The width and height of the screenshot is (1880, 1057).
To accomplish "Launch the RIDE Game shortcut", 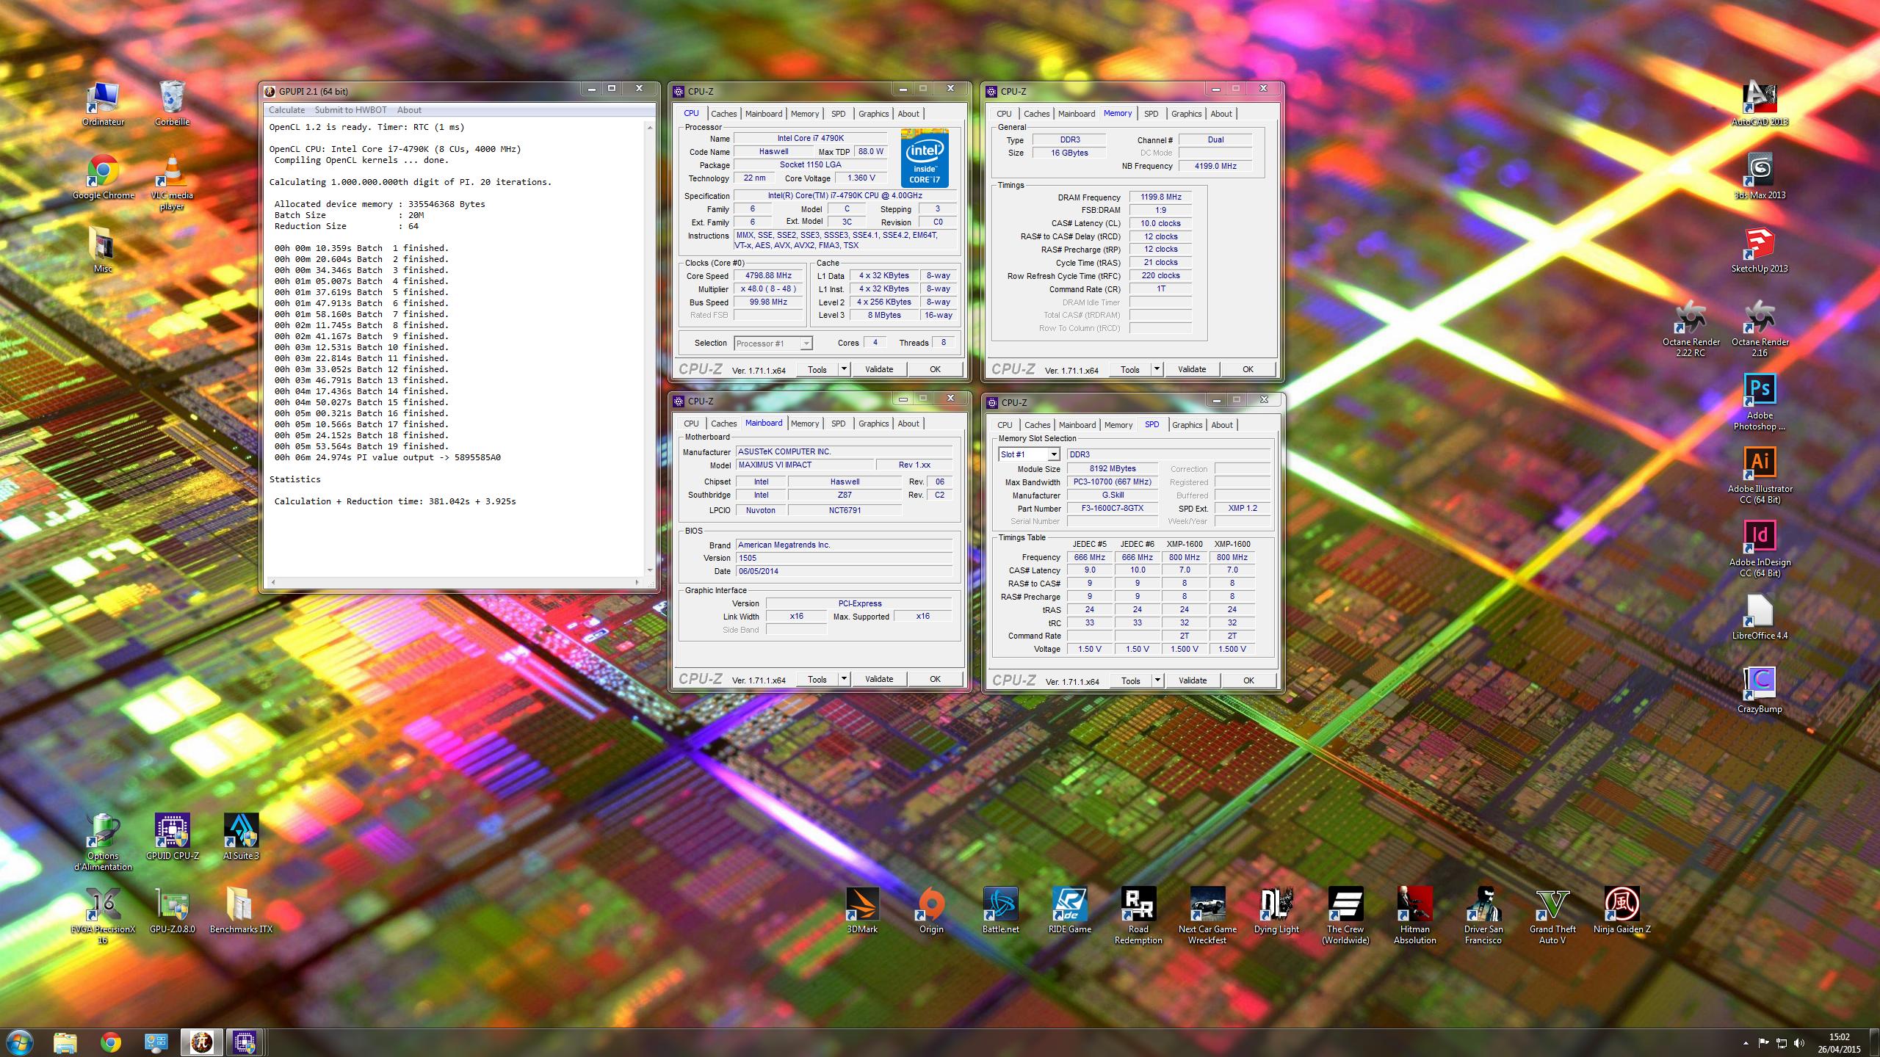I will pyautogui.click(x=1069, y=910).
